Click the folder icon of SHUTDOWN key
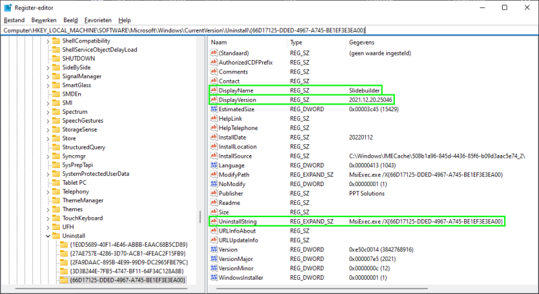Image resolution: width=539 pixels, height=294 pixels. pos(56,59)
